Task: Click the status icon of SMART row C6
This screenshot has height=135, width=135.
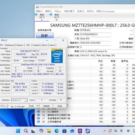Action: point(39,115)
